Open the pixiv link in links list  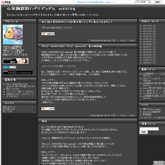pyautogui.click(x=151, y=112)
